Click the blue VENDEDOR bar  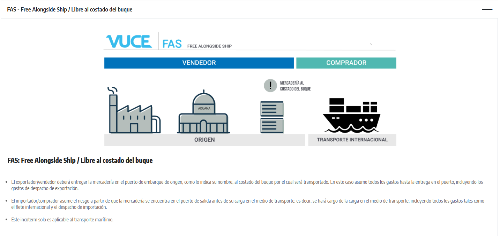pos(199,63)
